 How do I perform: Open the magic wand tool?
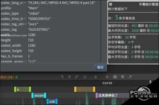(130, 77)
